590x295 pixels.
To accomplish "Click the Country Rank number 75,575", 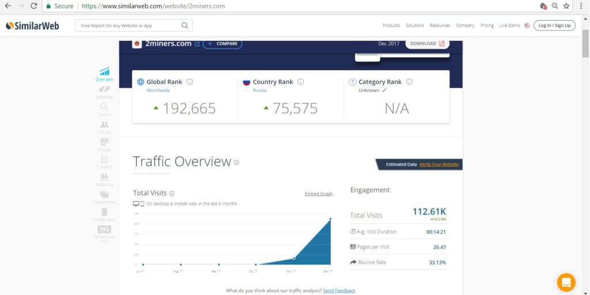I will (x=296, y=109).
